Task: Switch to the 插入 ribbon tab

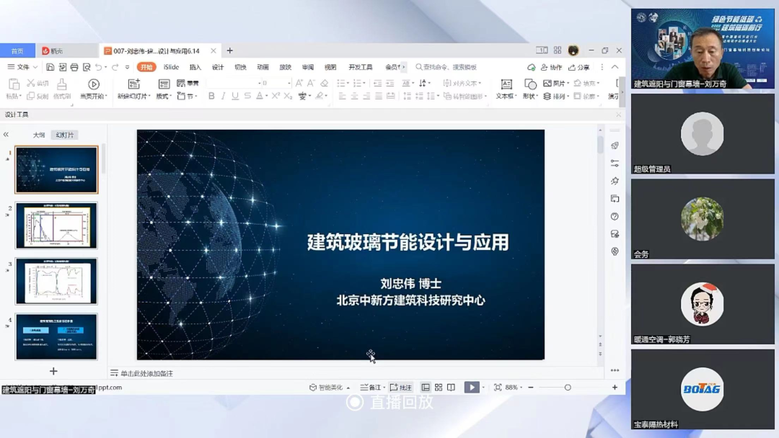Action: (x=196, y=66)
